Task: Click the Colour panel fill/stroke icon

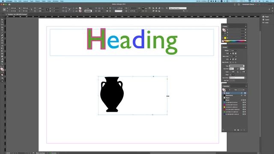Action: [224, 30]
